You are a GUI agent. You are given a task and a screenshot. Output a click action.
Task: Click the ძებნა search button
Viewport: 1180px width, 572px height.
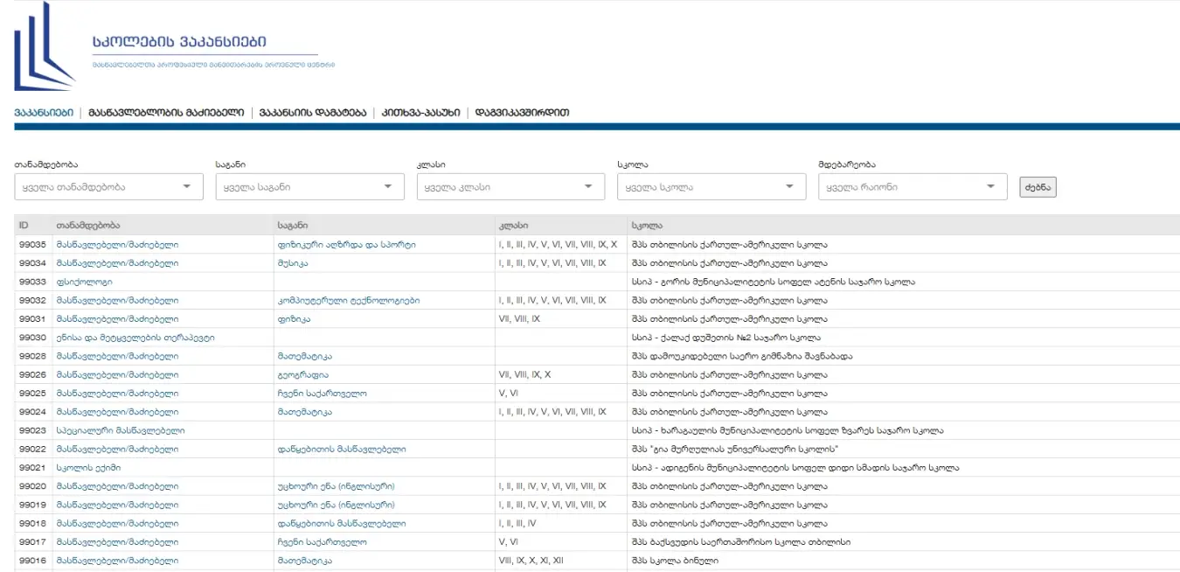tap(1038, 187)
